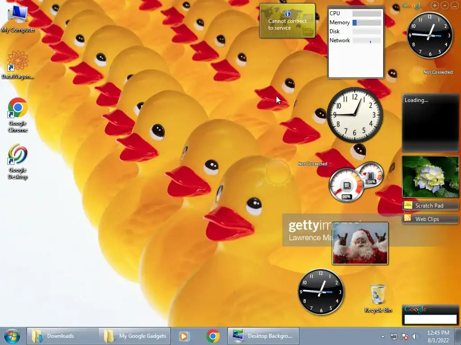Click the white-faced analog clock gadget
461x345 pixels.
[x=355, y=115]
